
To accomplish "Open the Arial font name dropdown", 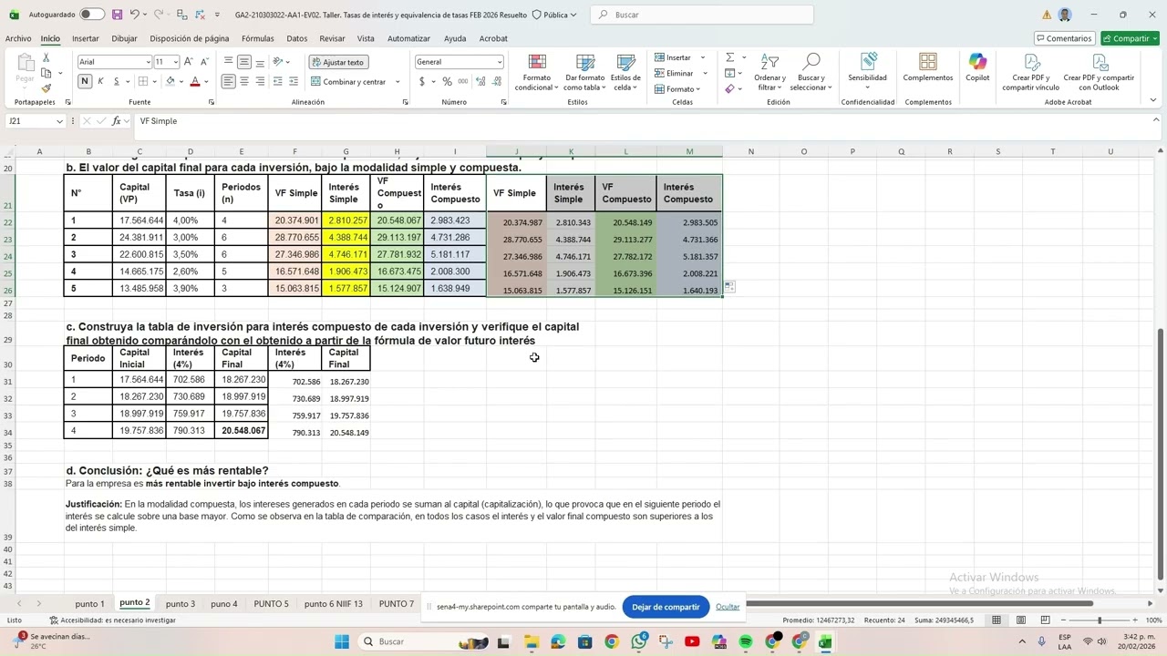I will [x=148, y=62].
